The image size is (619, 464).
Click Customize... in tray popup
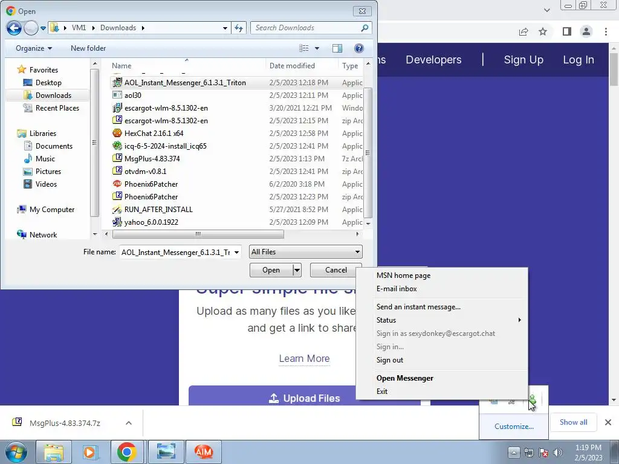click(514, 427)
